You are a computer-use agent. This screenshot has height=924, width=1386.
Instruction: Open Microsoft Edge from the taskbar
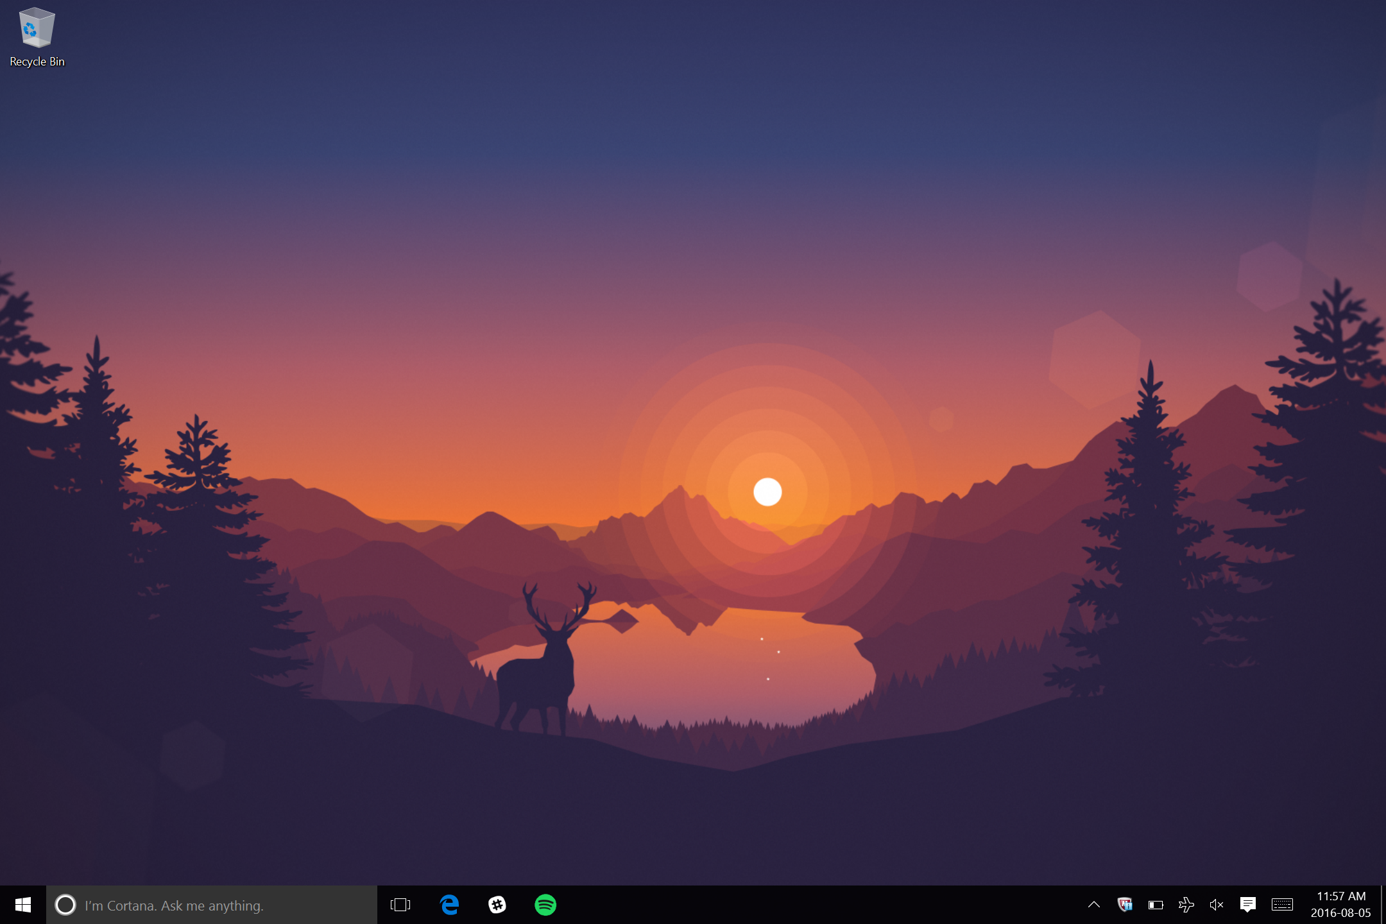449,905
